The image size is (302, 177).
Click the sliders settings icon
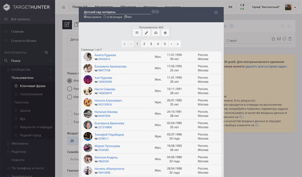[x=279, y=39]
